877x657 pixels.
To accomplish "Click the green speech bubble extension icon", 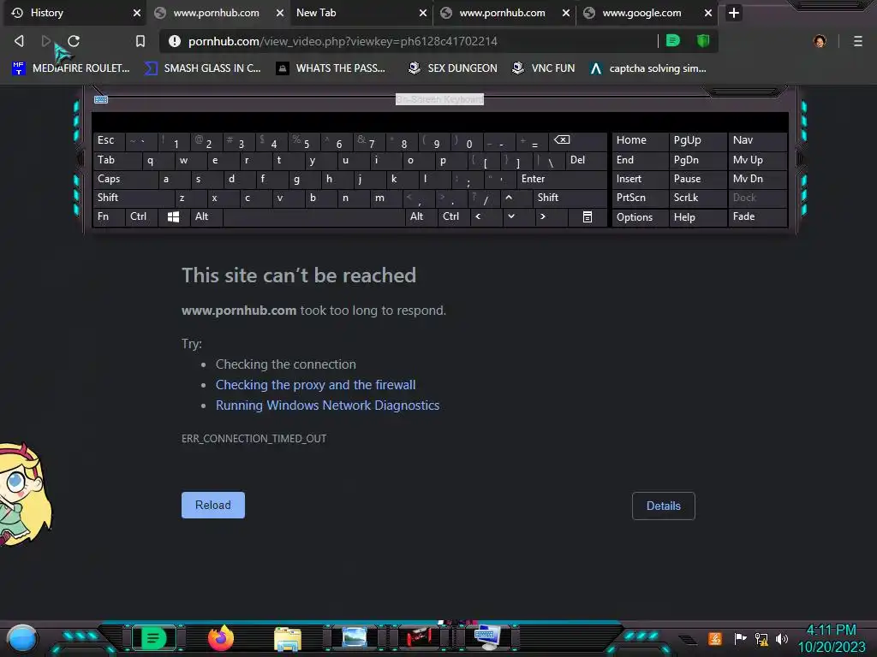I will 673,40.
